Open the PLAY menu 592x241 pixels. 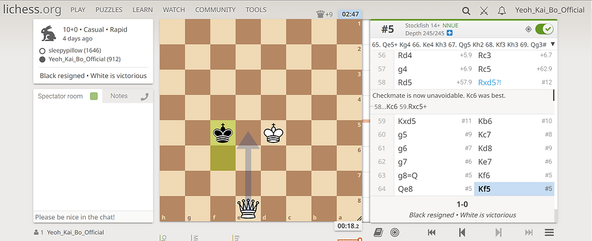tap(78, 10)
